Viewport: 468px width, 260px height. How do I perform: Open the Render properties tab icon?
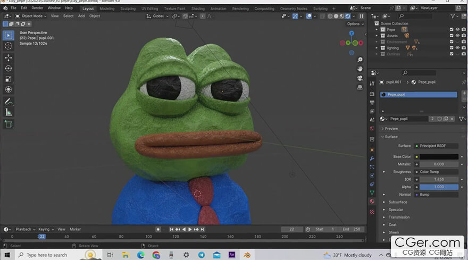pyautogui.click(x=372, y=94)
